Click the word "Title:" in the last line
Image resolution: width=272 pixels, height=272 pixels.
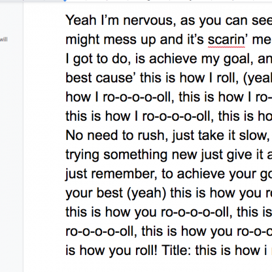coord(176,250)
